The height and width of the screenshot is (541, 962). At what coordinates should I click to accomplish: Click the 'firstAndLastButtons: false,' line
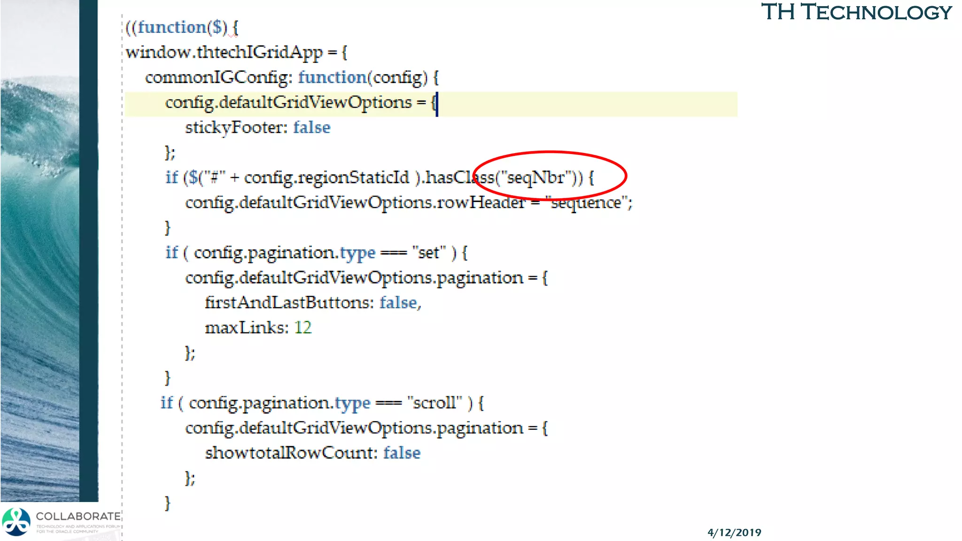click(313, 302)
